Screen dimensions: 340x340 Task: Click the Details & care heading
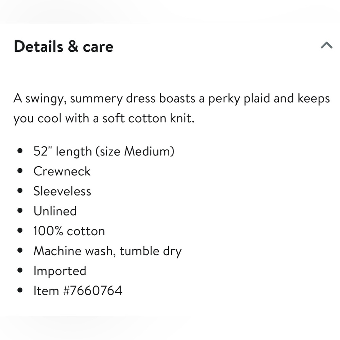pyautogui.click(x=64, y=46)
